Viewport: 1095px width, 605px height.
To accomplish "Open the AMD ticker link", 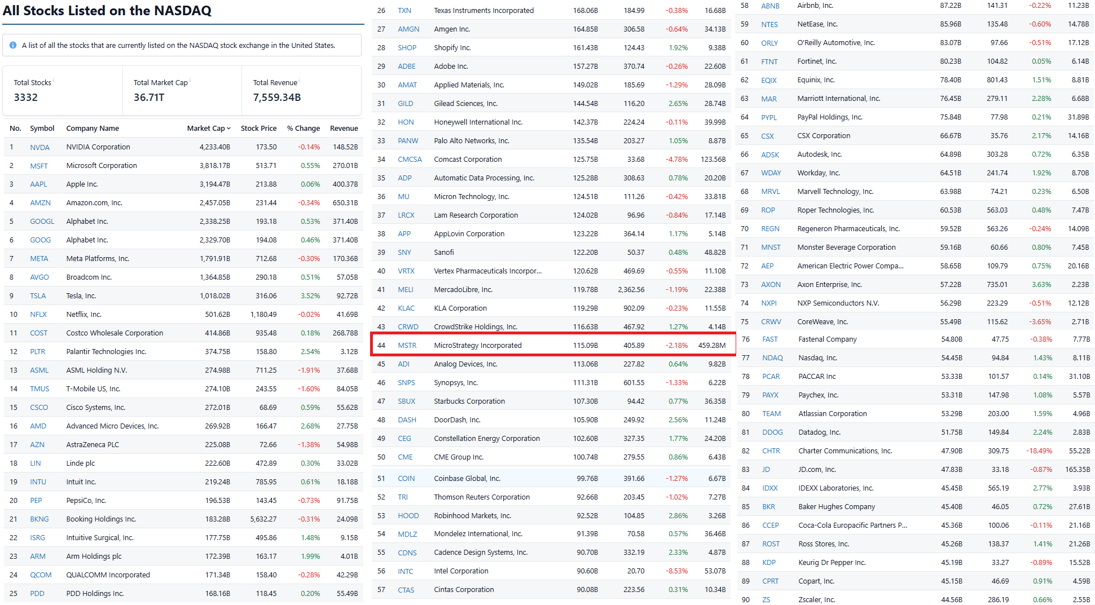I will point(38,426).
